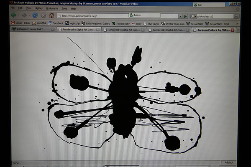Open the forward history dropdown arrow
The width and height of the screenshot is (251, 167).
coord(29,15)
